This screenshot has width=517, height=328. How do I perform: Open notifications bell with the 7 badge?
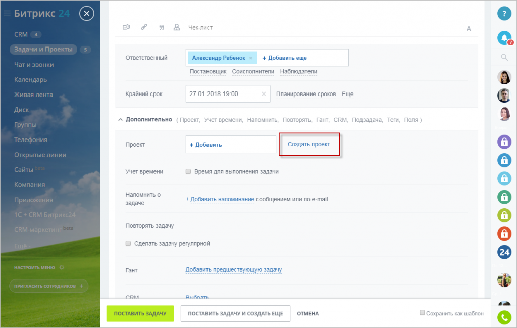click(504, 38)
